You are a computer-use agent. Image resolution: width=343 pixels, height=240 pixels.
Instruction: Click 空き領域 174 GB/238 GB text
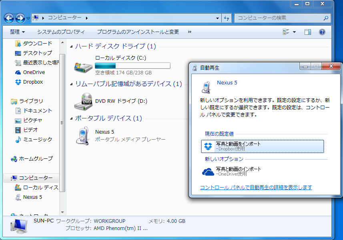click(123, 73)
